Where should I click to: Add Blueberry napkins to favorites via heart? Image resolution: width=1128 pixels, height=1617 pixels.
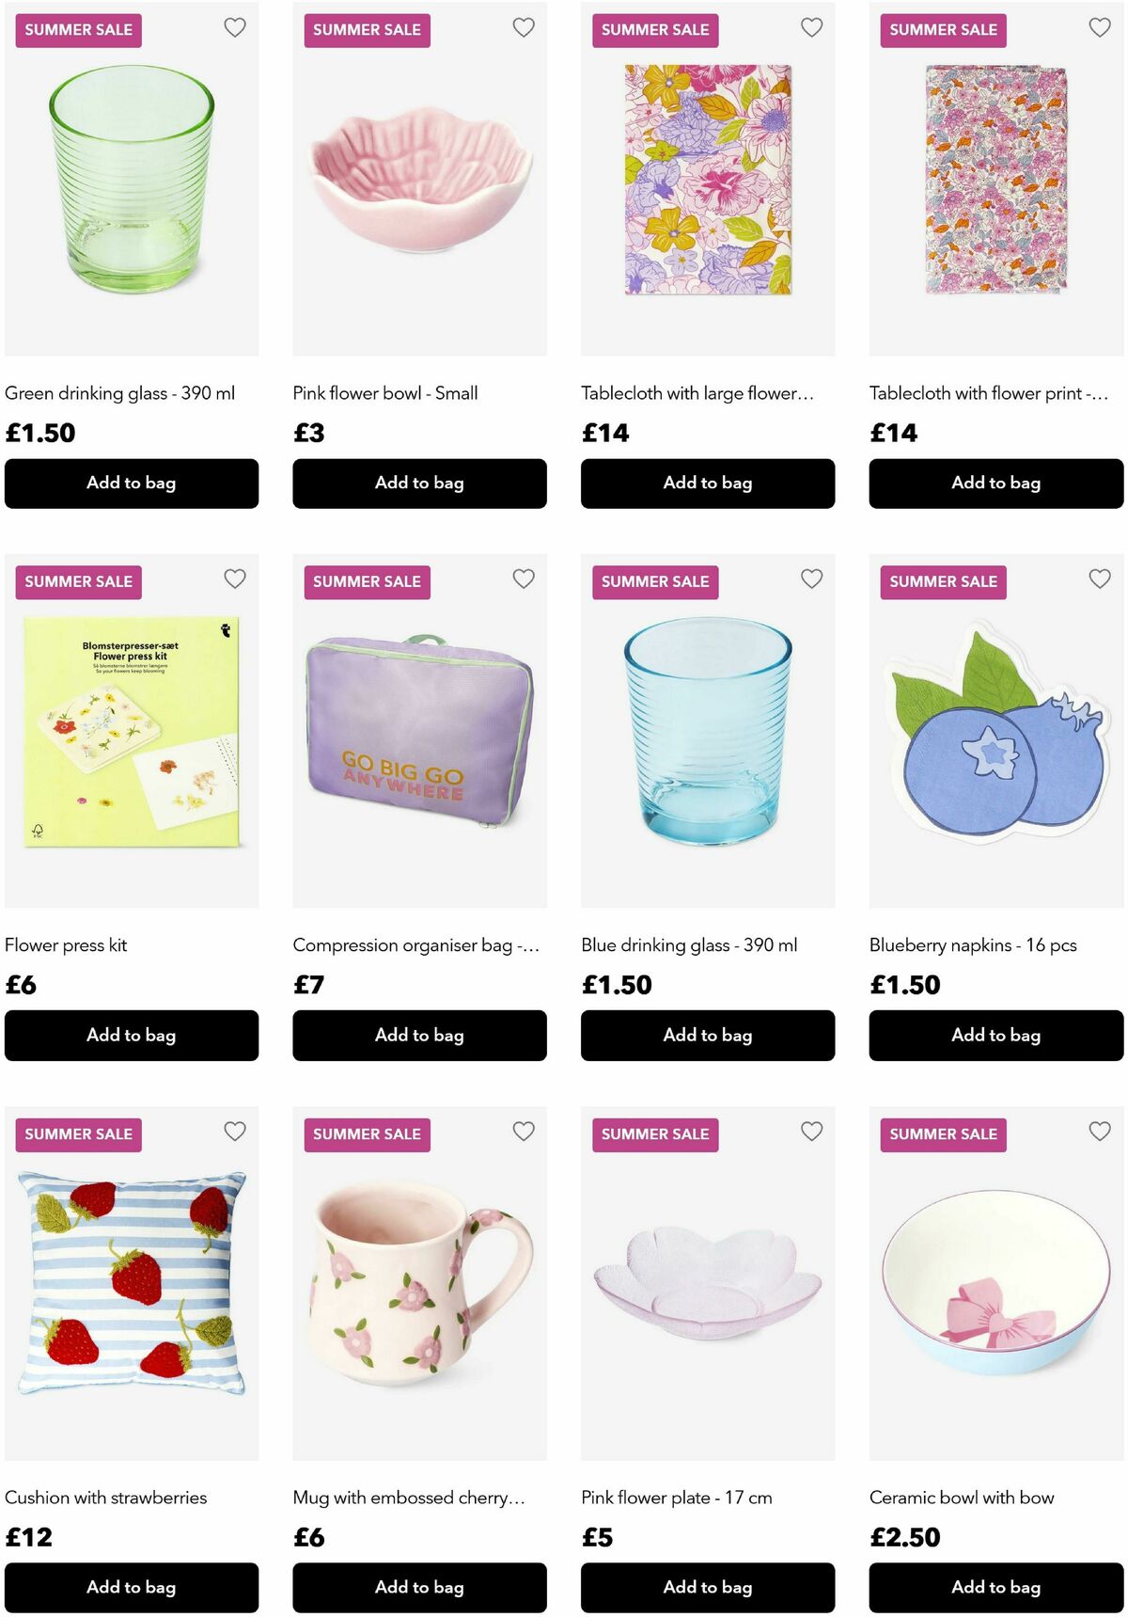pyautogui.click(x=1100, y=579)
